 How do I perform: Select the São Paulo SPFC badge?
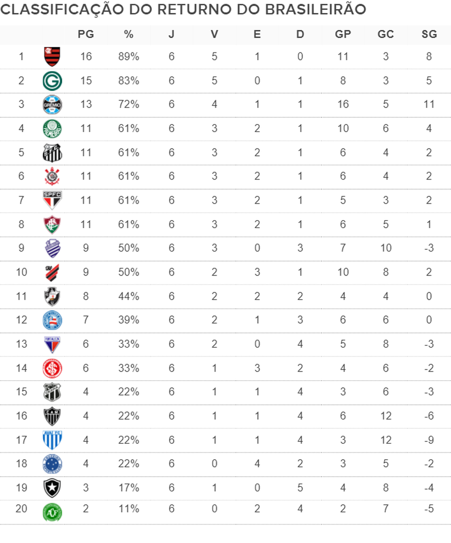(52, 200)
